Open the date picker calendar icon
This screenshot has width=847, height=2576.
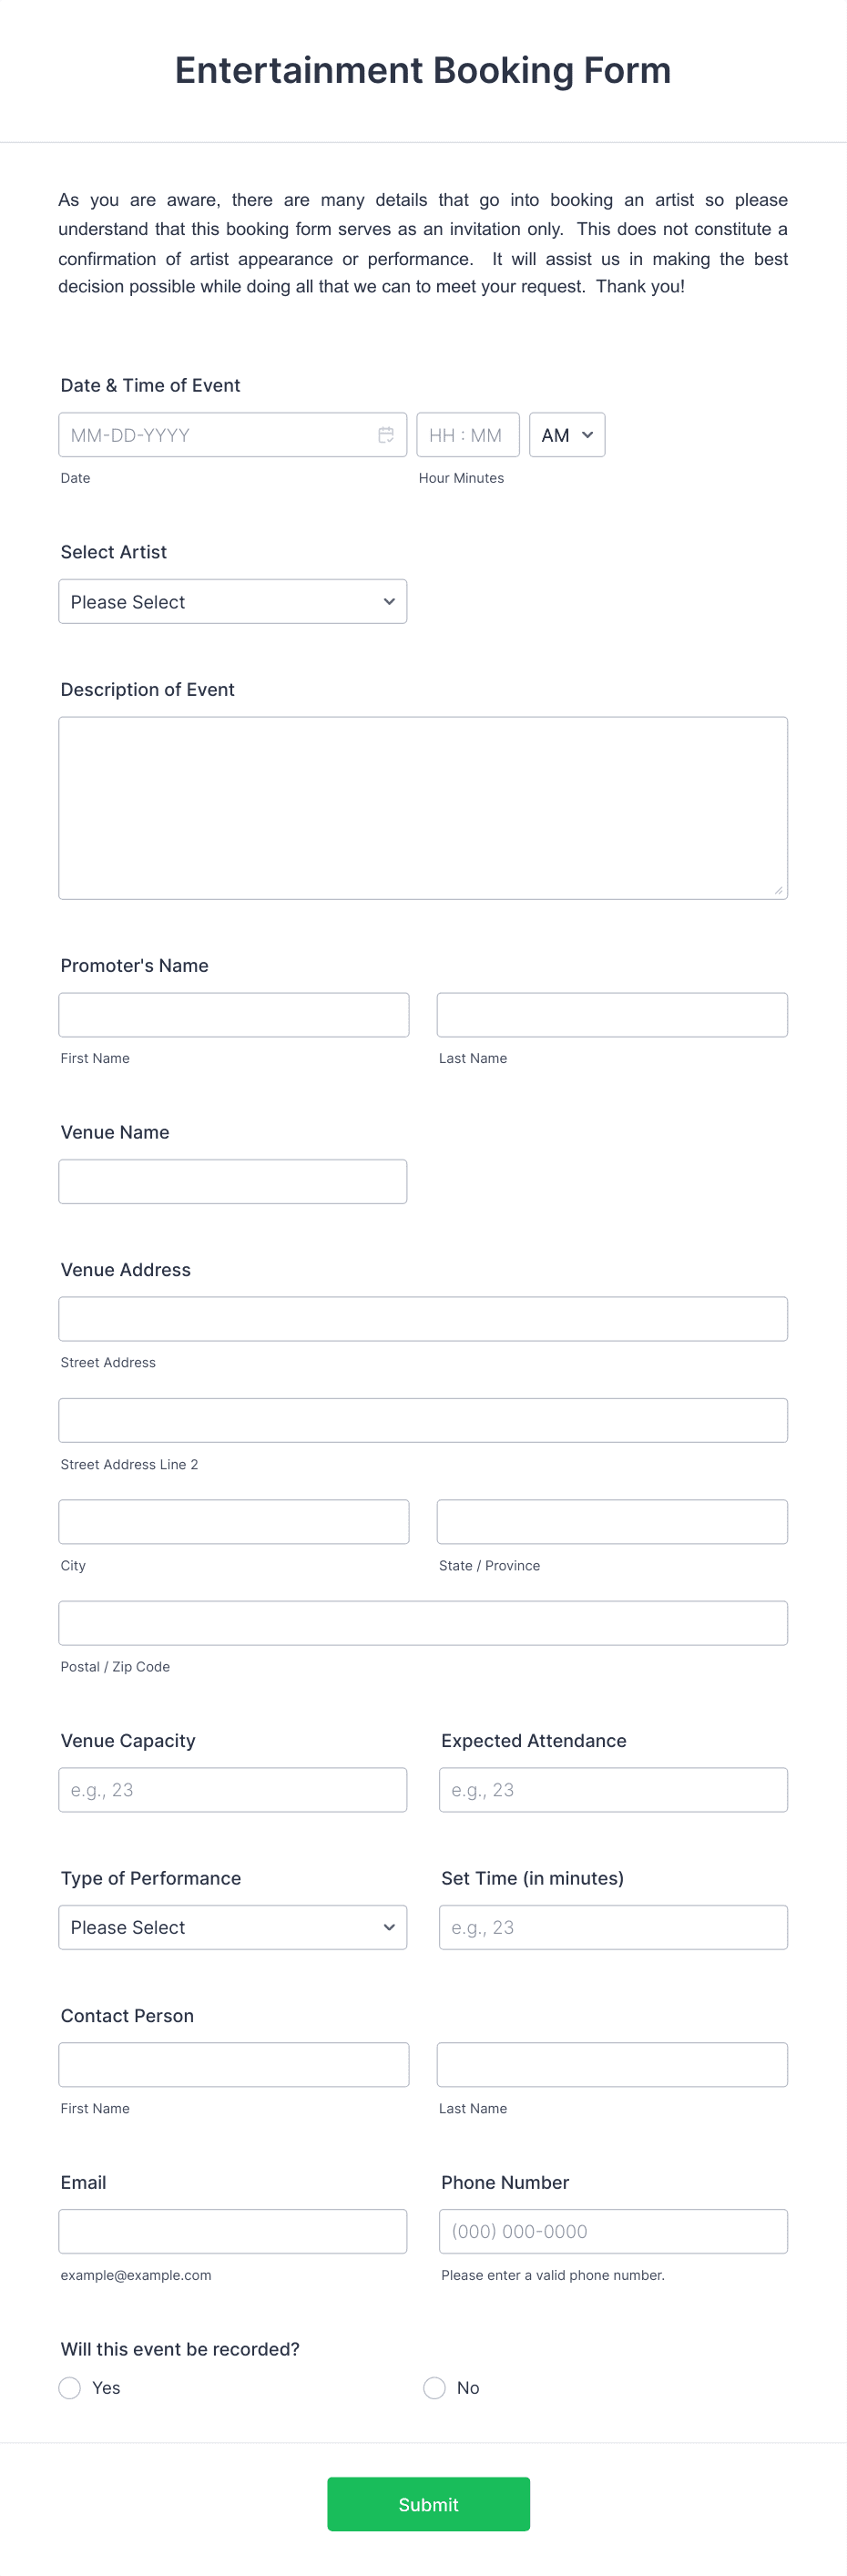[387, 434]
